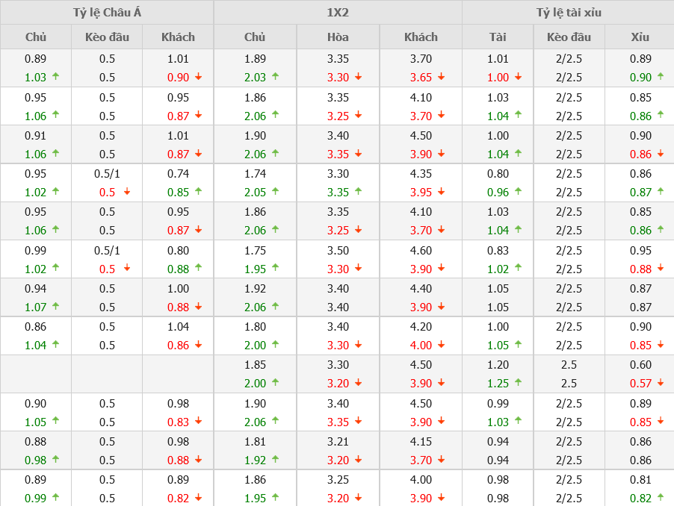The width and height of the screenshot is (674, 506).
Task: Click the down arrow beside red 1.00
Action: 518,76
